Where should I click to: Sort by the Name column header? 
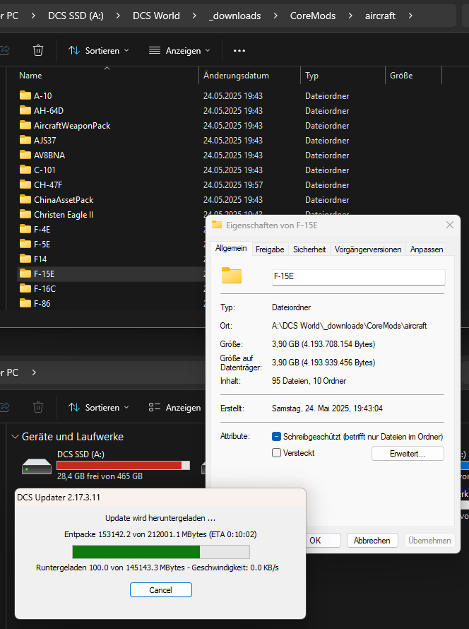[106, 76]
